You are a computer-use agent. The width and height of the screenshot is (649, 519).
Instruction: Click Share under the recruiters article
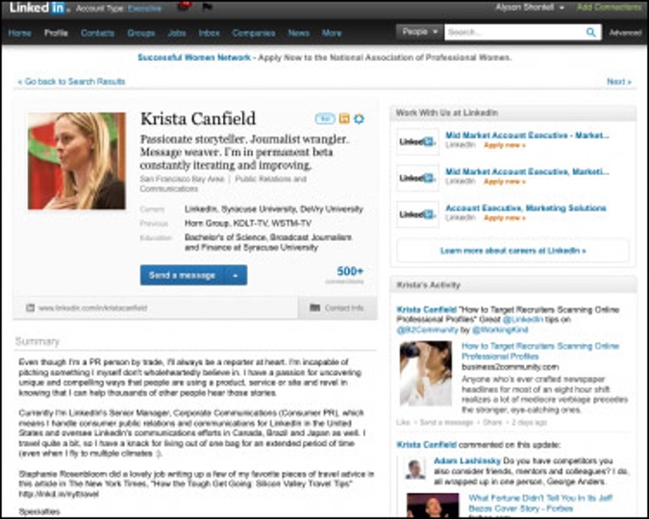coord(492,423)
